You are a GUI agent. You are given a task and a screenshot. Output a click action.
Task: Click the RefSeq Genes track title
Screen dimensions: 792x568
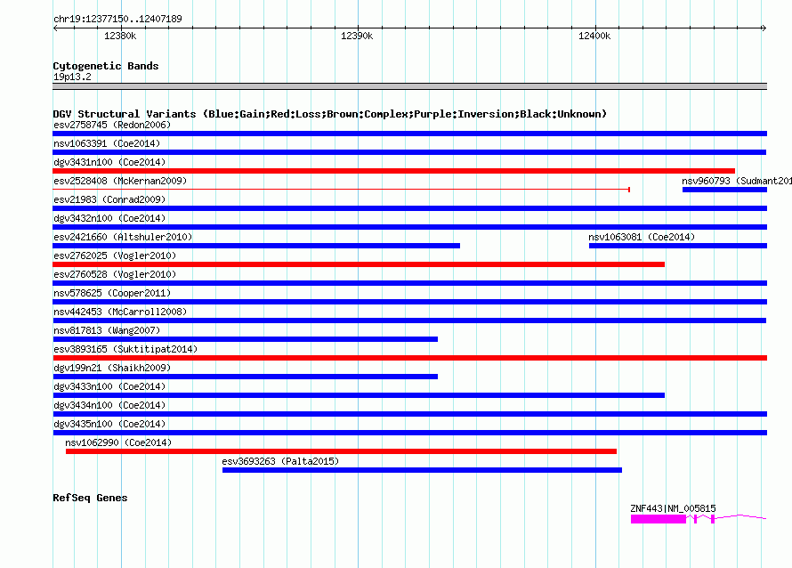(90, 498)
